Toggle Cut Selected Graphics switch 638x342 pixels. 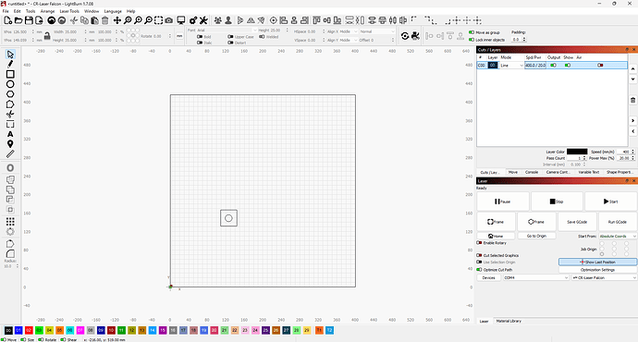479,255
